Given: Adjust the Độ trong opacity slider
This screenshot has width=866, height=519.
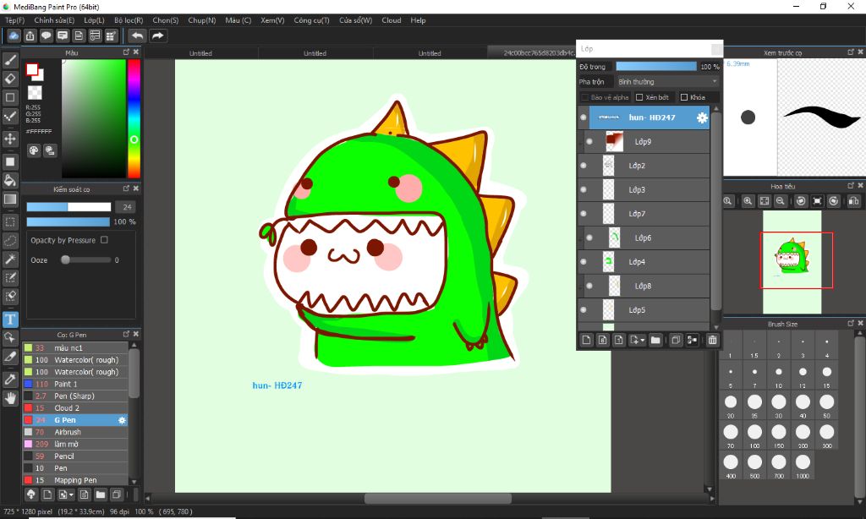Looking at the screenshot, I should coord(656,66).
